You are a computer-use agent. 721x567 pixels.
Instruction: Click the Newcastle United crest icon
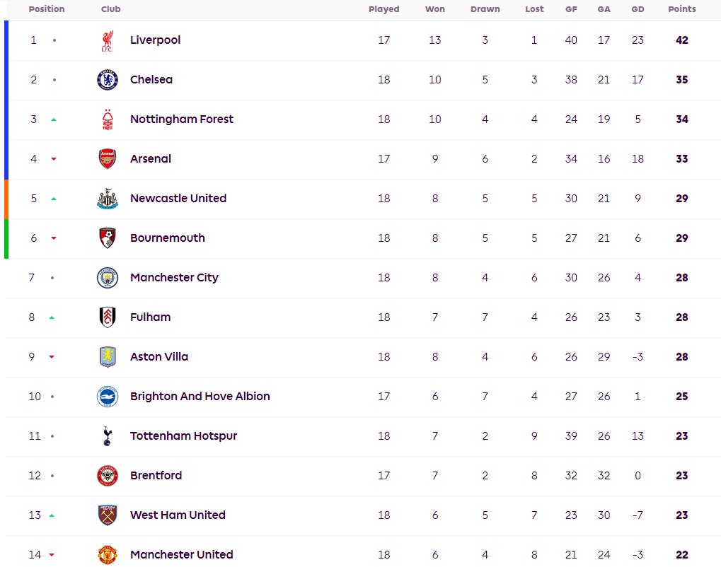coord(108,199)
